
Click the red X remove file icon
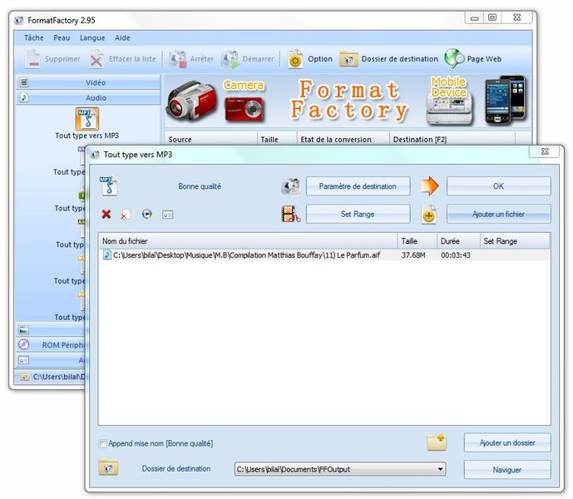tap(106, 215)
